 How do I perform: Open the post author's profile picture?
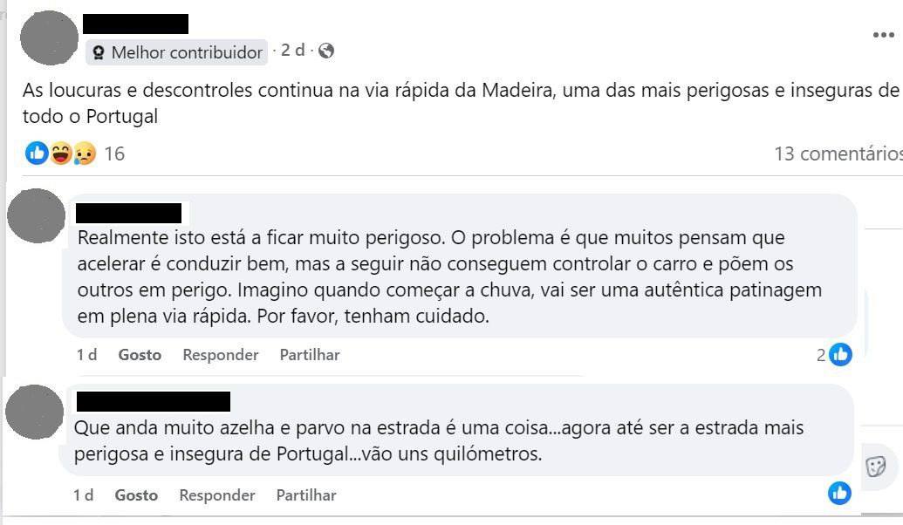50,37
